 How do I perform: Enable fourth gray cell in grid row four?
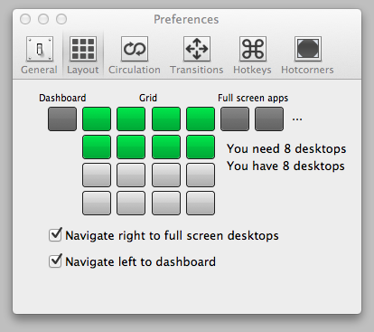201,203
